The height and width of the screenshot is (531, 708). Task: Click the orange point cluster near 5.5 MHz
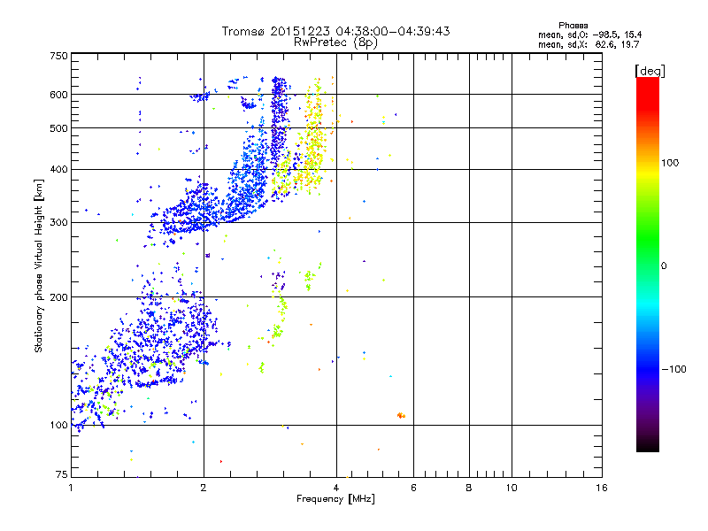tap(401, 415)
